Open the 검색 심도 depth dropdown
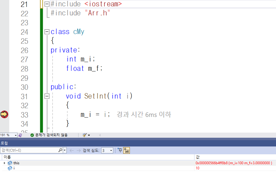 click(x=111, y=150)
